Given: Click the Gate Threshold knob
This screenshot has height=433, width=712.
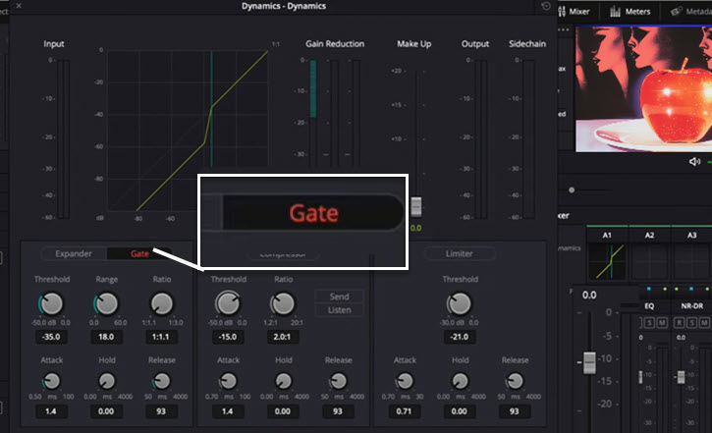Looking at the screenshot, I should 52,303.
